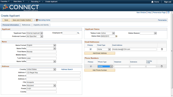
Task: Toggle the Primary checkbox for email
Action: (91, 49)
